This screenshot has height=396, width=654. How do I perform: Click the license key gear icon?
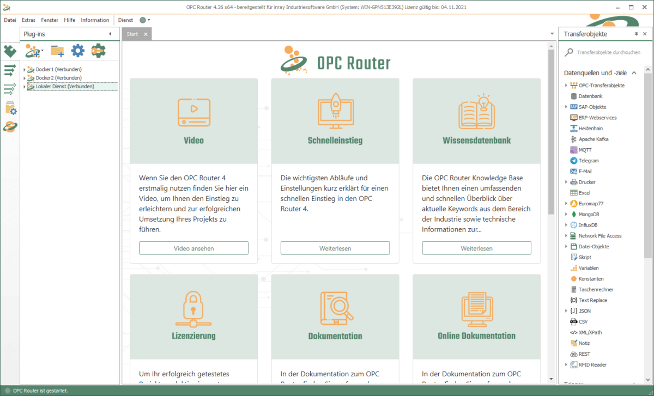[x=99, y=51]
